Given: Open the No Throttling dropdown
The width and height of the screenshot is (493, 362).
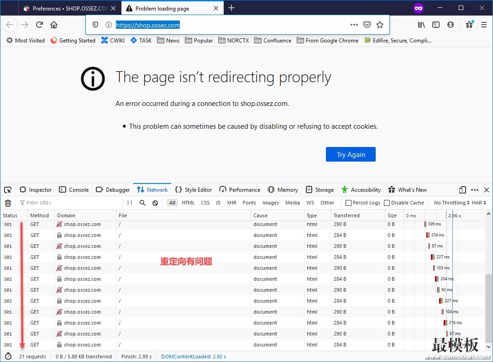Looking at the screenshot, I should [x=452, y=203].
